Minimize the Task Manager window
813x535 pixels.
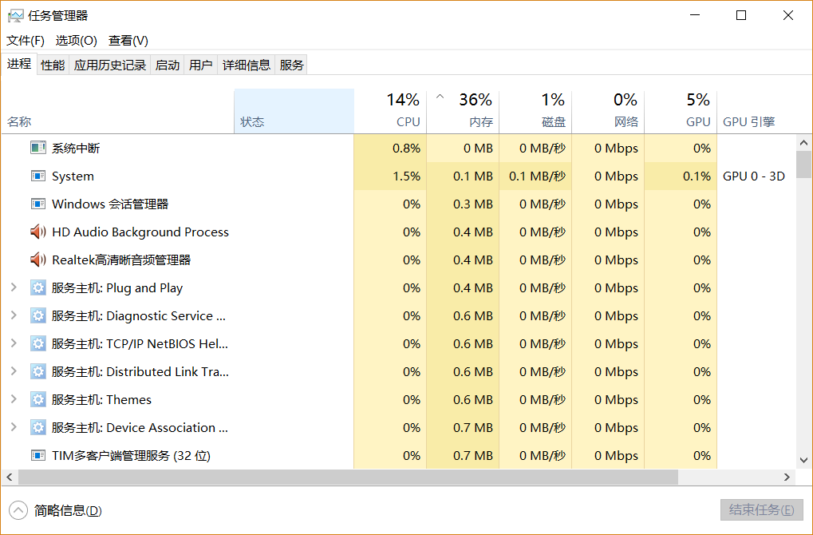pyautogui.click(x=695, y=15)
